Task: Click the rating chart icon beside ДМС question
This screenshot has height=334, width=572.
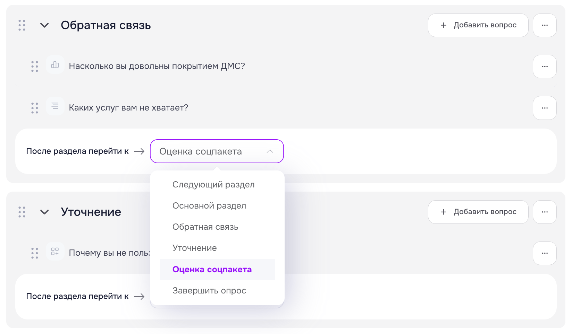Action: (x=55, y=65)
